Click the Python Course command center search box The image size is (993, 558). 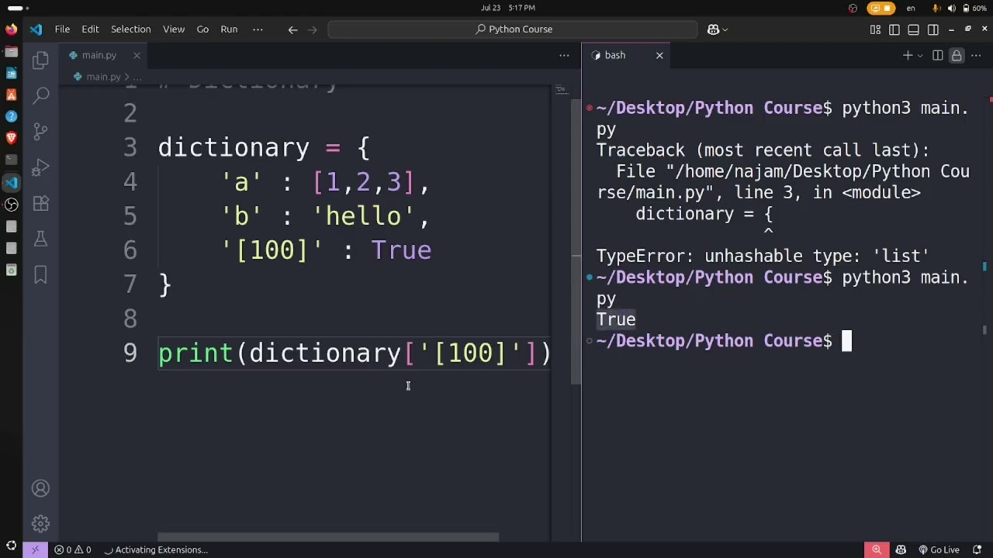coord(513,29)
